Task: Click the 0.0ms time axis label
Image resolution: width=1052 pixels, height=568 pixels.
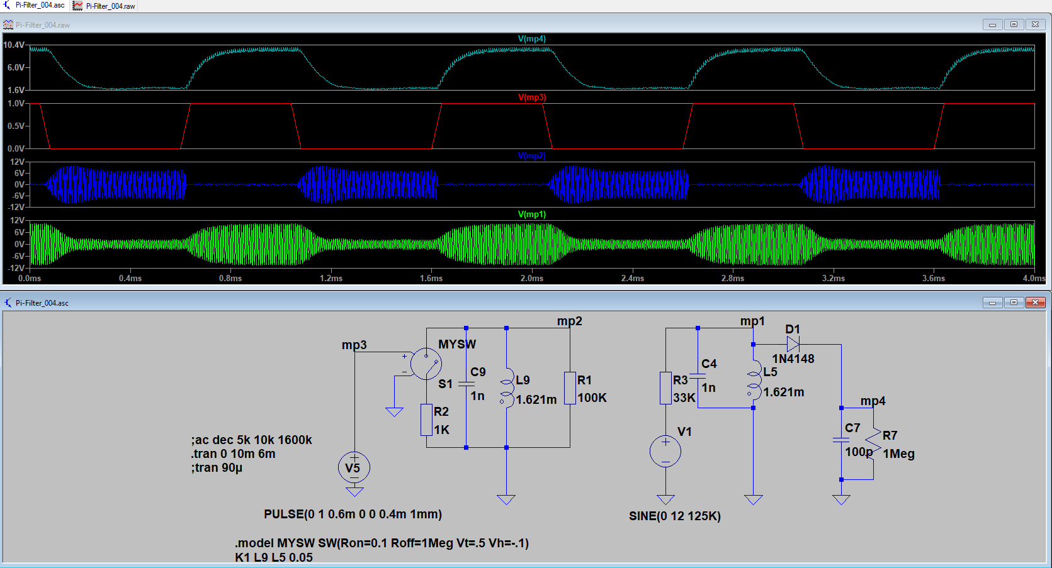Action: [x=30, y=278]
